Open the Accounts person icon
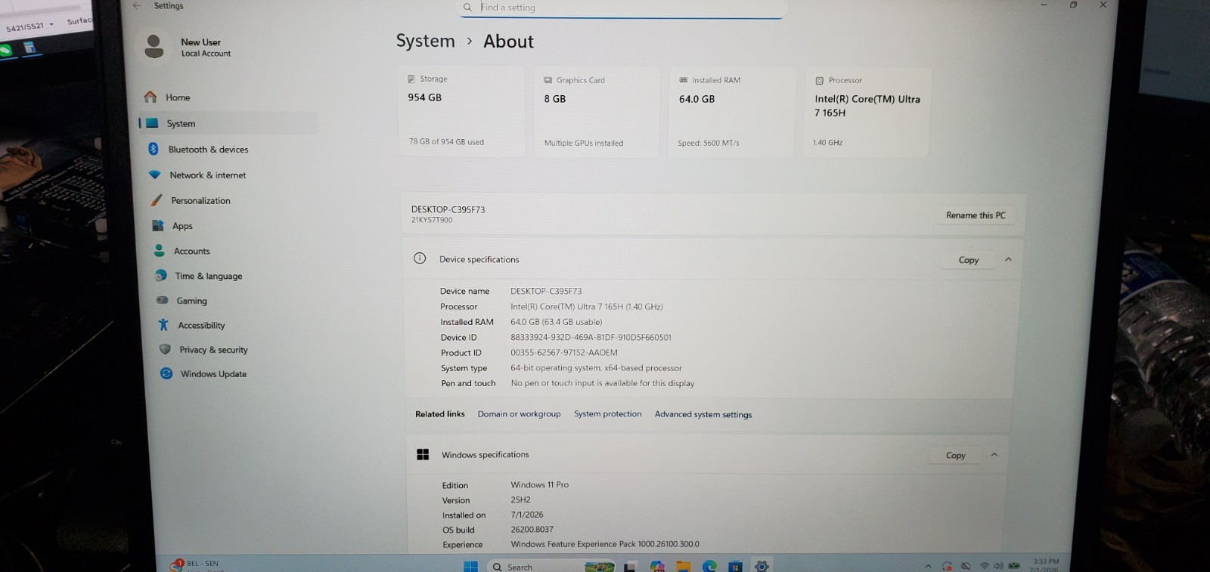 point(160,250)
